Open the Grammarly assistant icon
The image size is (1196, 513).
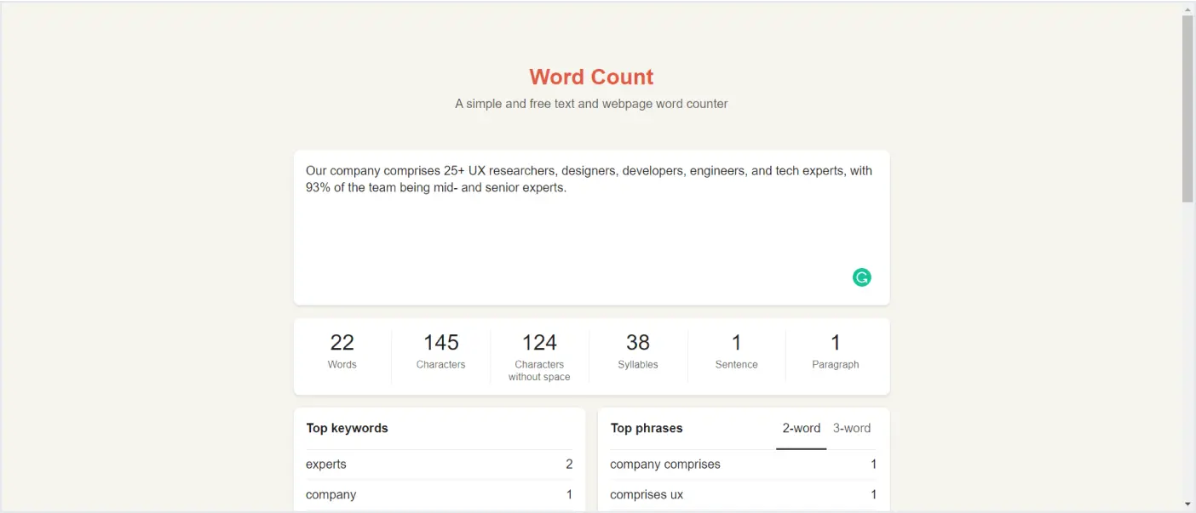point(861,277)
